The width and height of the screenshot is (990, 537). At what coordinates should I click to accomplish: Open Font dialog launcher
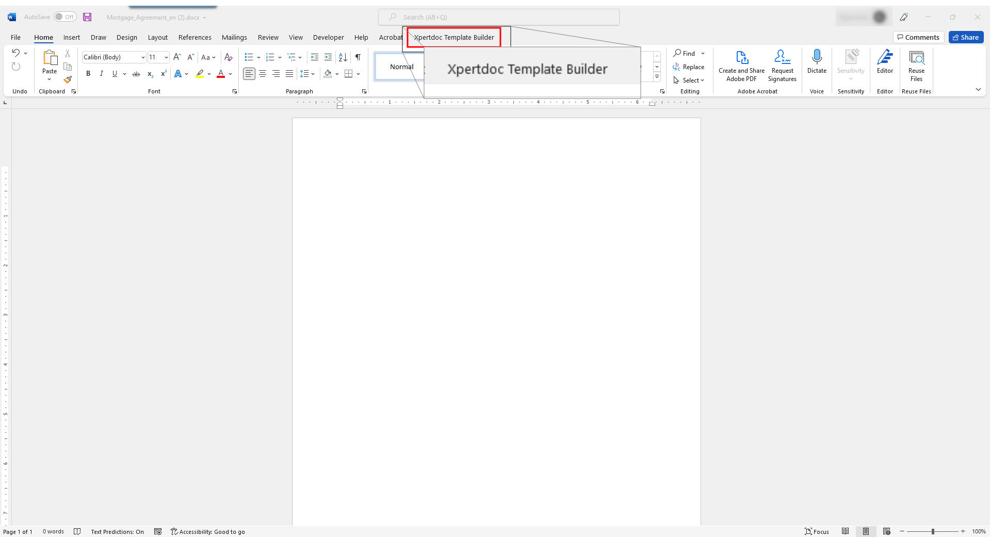point(235,91)
